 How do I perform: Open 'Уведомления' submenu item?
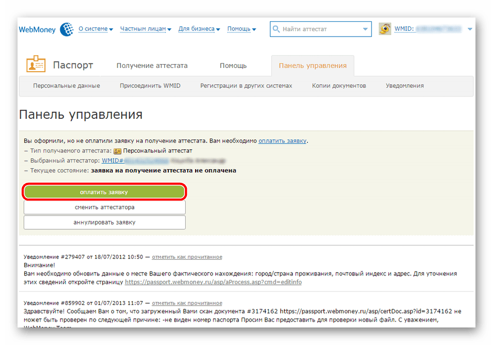pos(405,85)
